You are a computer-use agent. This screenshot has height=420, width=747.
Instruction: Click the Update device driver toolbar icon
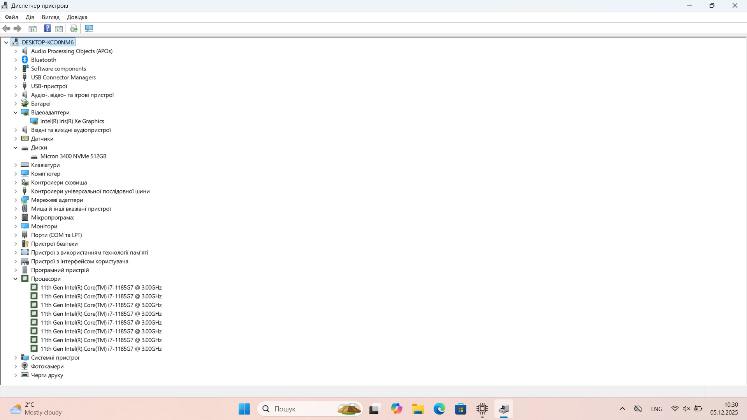click(x=74, y=28)
